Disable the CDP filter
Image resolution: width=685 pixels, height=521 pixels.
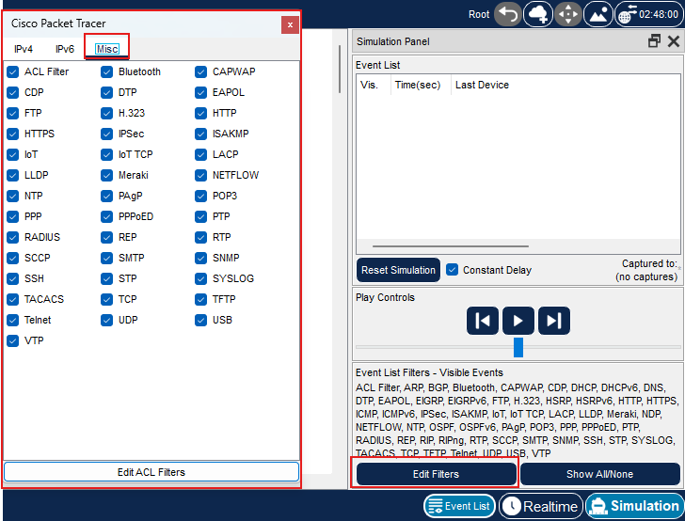pyautogui.click(x=12, y=92)
